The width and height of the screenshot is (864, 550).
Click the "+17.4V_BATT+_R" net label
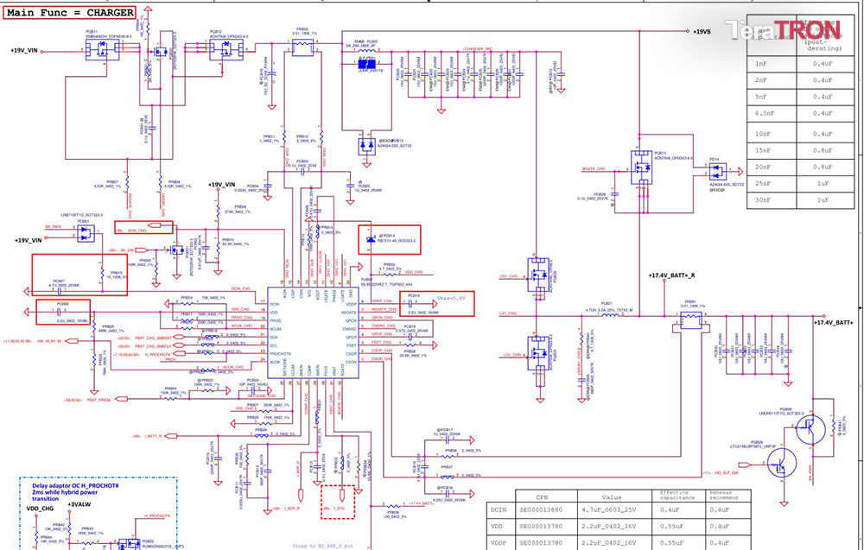pos(671,275)
